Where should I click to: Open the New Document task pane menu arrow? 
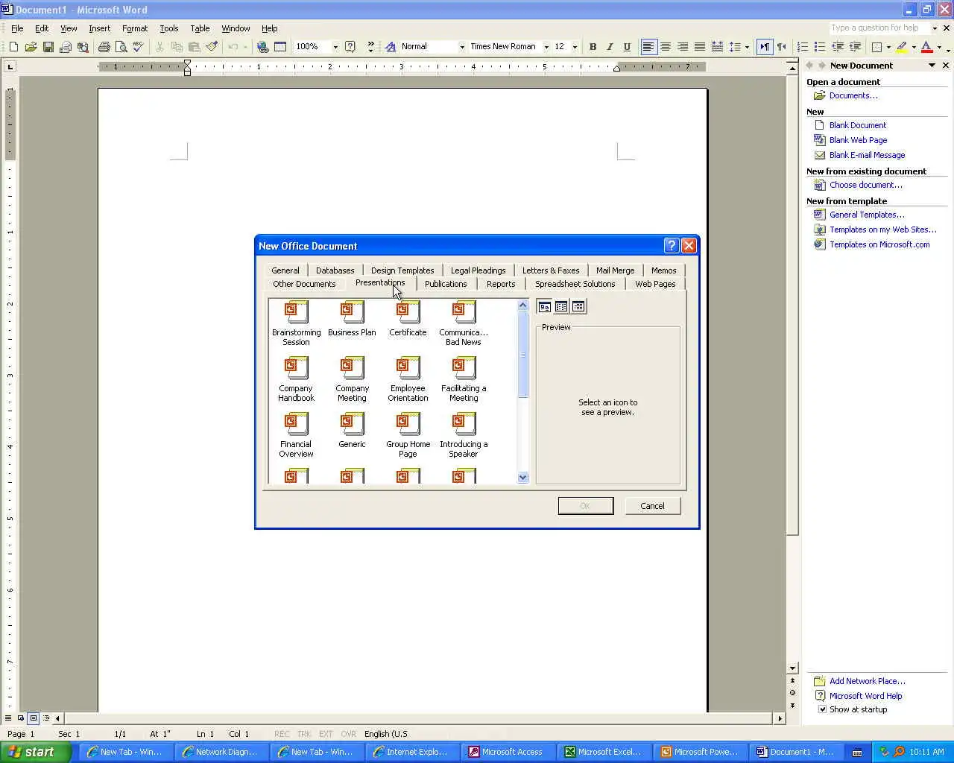pyautogui.click(x=932, y=66)
